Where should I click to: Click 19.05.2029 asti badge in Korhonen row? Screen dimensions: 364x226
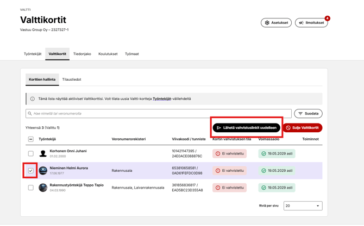277,153
